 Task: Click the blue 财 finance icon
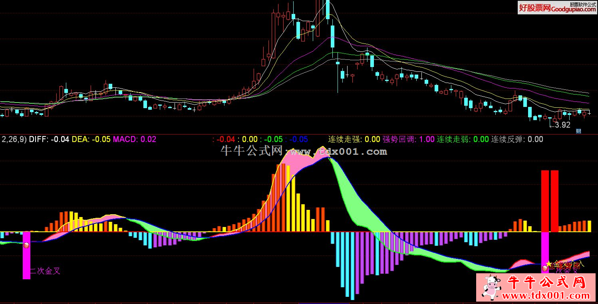coord(578,131)
